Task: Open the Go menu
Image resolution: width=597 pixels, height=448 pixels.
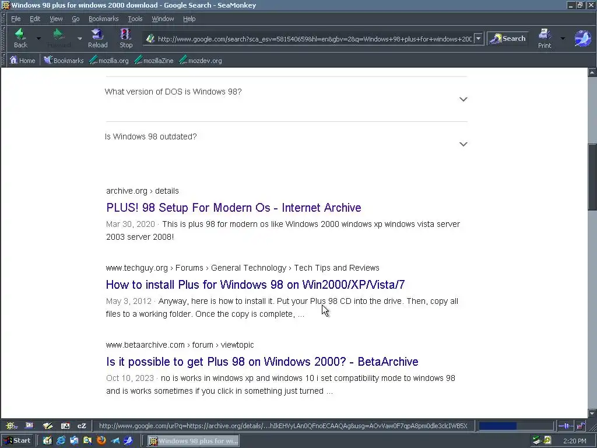Action: tap(75, 19)
